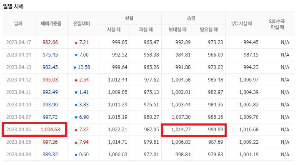
Task: Click the 1,014.27 remittance send value
Action: pos(181,130)
